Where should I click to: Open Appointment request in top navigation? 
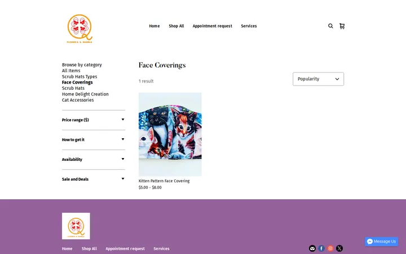click(x=213, y=26)
